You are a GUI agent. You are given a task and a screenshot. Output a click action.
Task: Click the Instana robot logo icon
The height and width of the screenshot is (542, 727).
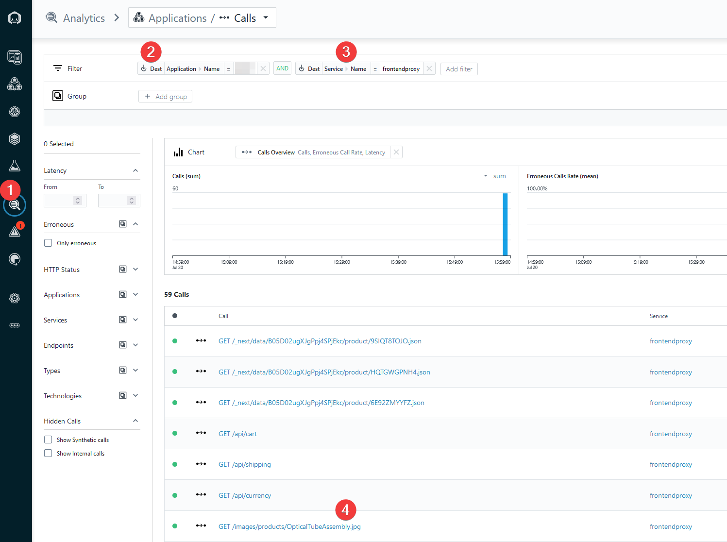pos(15,18)
